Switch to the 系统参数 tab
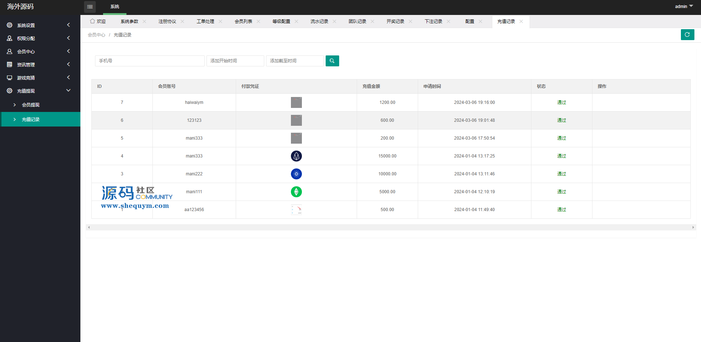This screenshot has width=701, height=342. 129,22
